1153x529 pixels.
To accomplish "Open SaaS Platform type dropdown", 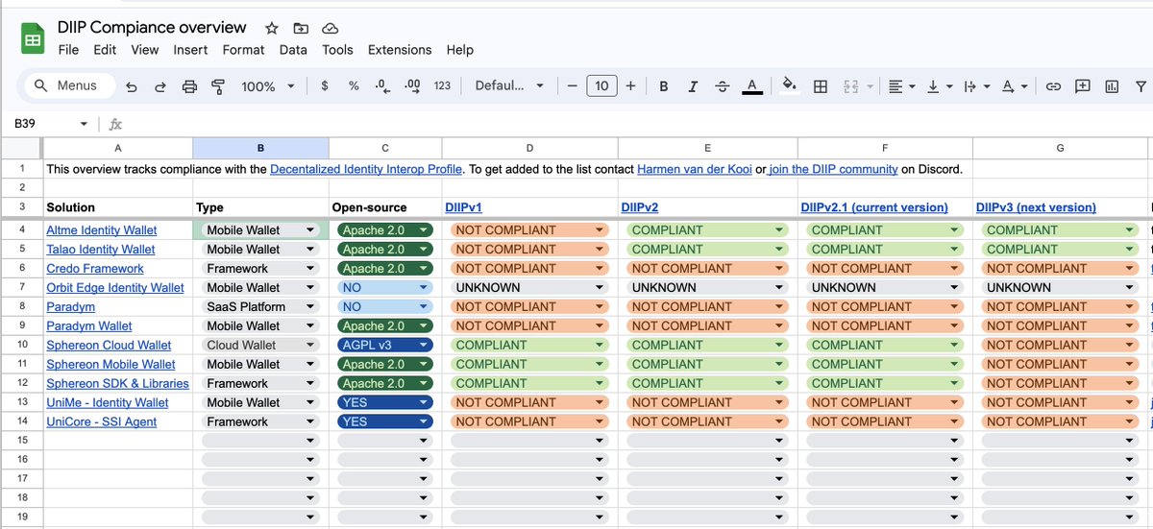I will [310, 307].
